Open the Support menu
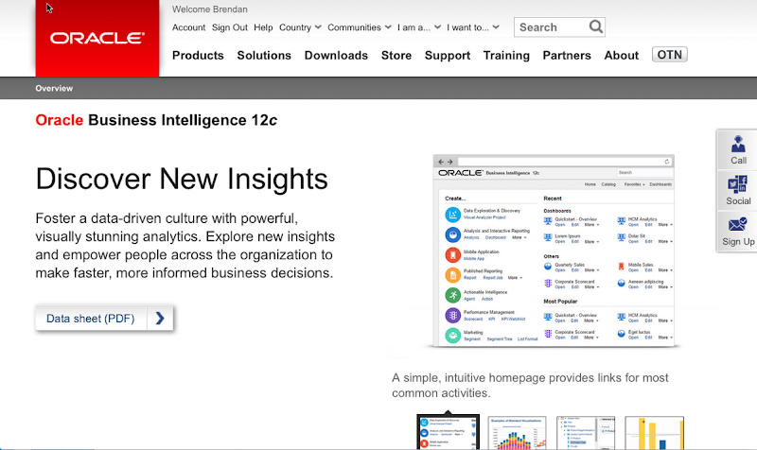 (448, 56)
